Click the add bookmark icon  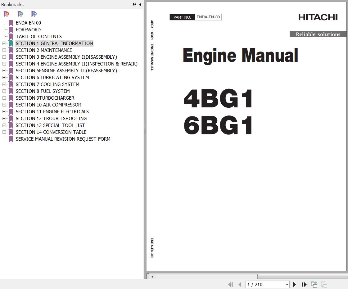pyautogui.click(x=20, y=14)
